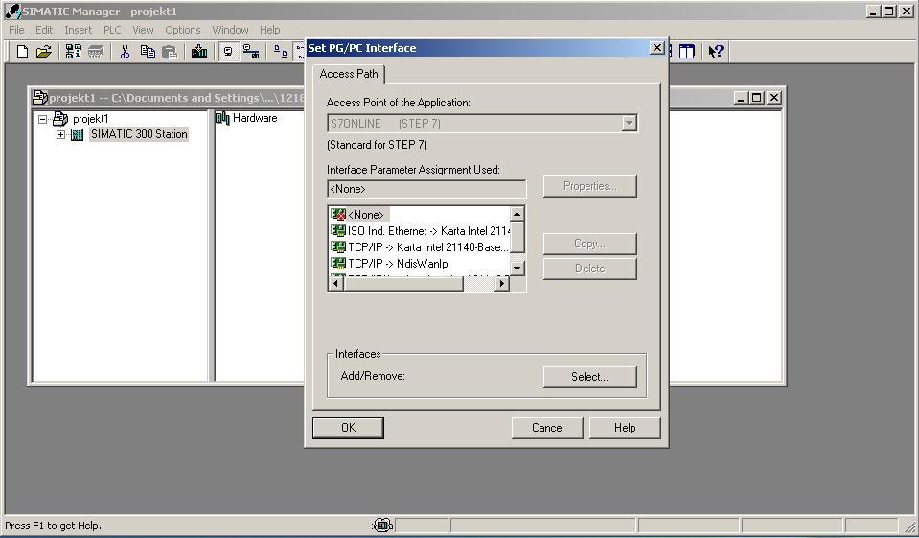Click the Interface Parameter Assignment Used field
Viewport: 919px width, 538px height.
coord(426,189)
